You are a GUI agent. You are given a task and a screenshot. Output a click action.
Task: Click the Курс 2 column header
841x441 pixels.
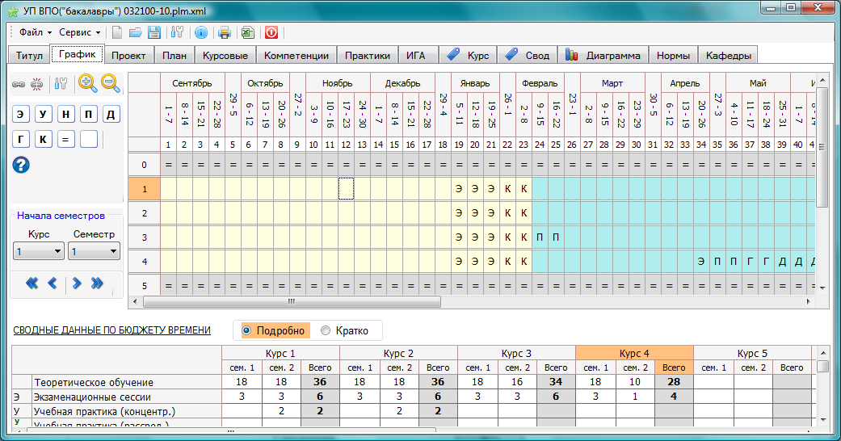point(398,354)
